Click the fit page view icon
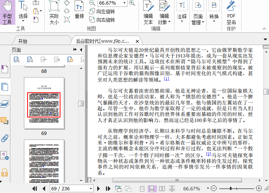The width and height of the screenshot is (269, 193). [x=67, y=3]
